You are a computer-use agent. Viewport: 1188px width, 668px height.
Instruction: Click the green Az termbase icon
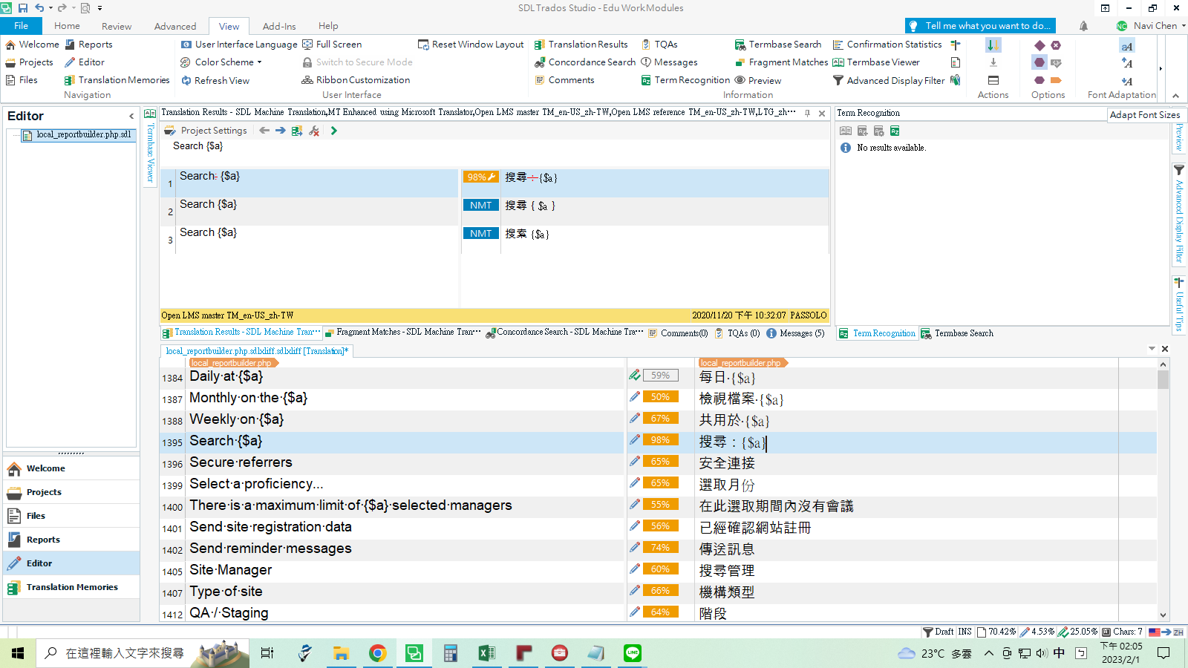[x=895, y=131]
